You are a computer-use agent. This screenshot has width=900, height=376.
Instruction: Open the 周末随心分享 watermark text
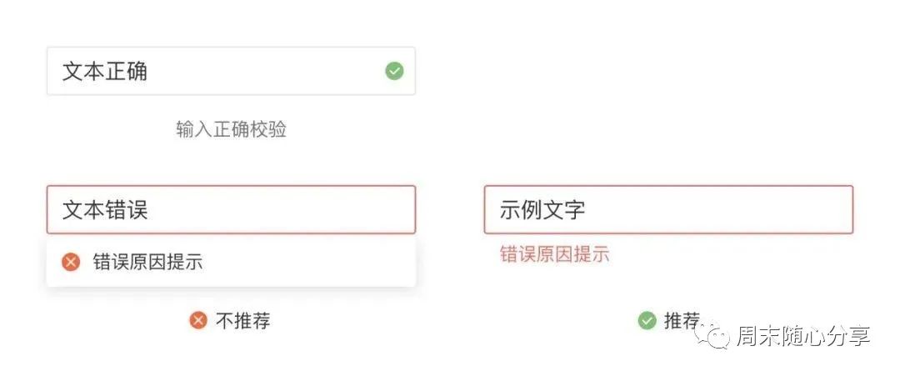point(802,336)
